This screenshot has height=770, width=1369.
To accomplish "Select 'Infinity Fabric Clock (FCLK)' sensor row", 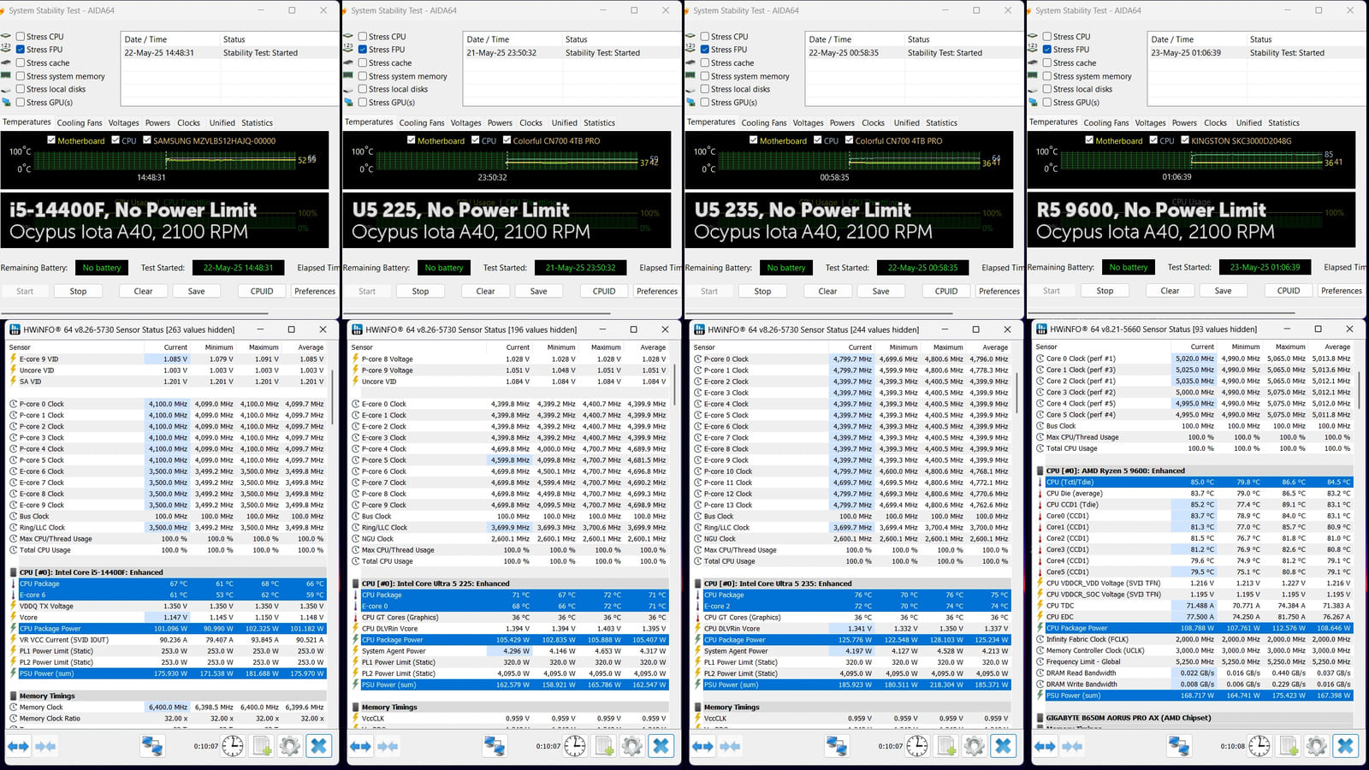I will coord(1194,639).
